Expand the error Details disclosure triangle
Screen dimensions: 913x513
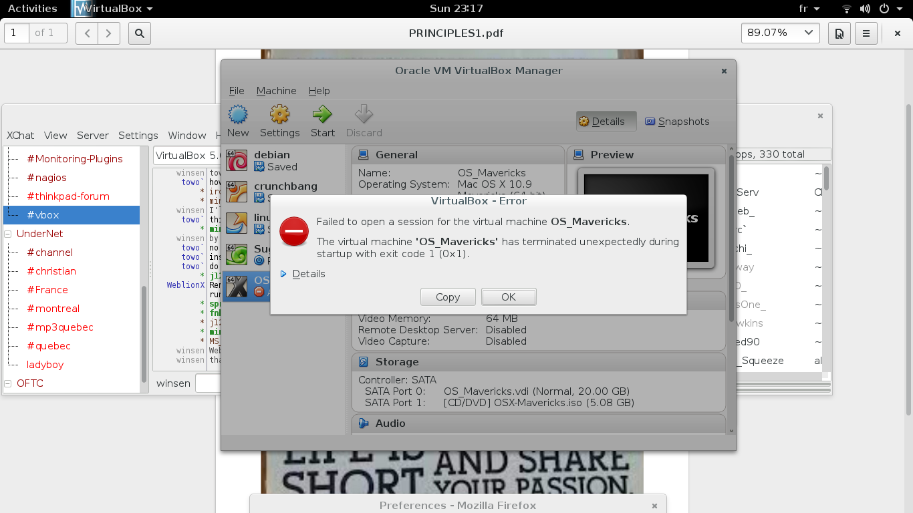(x=283, y=274)
